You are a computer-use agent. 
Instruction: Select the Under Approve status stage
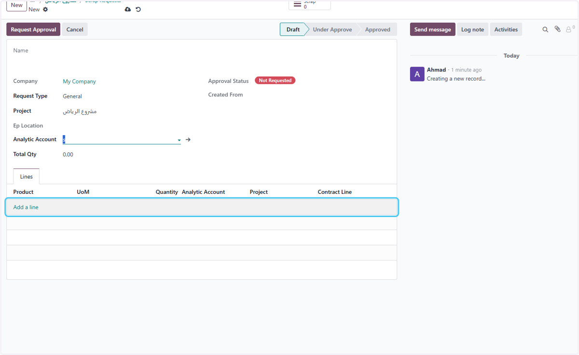tap(332, 29)
